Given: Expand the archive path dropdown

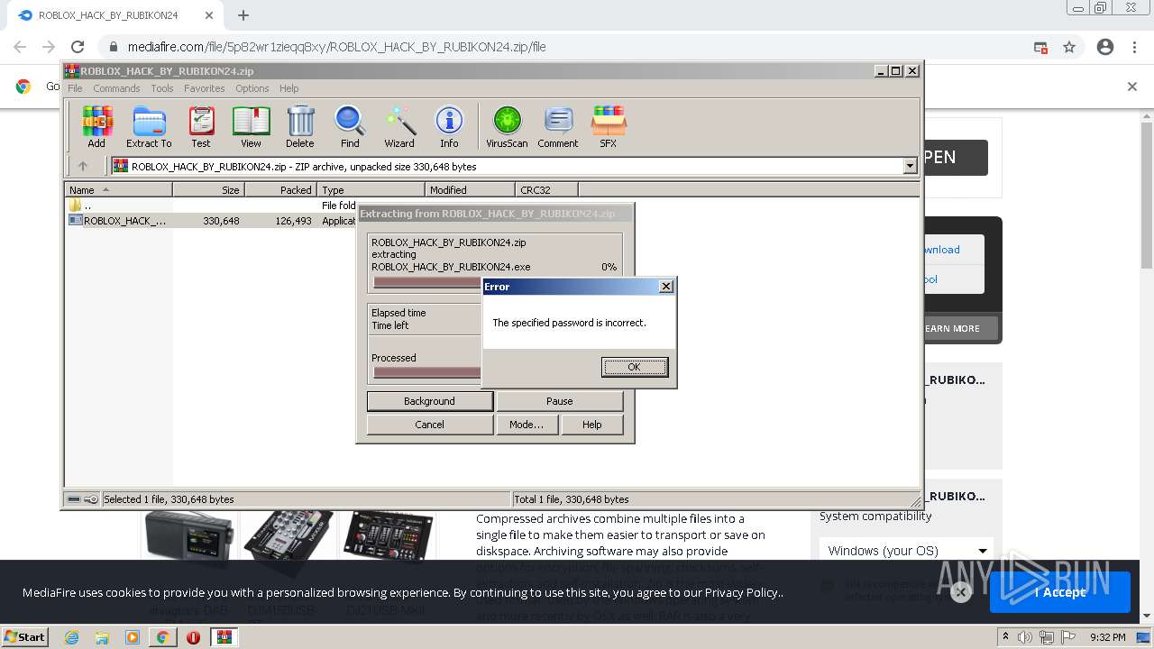Looking at the screenshot, I should [910, 166].
